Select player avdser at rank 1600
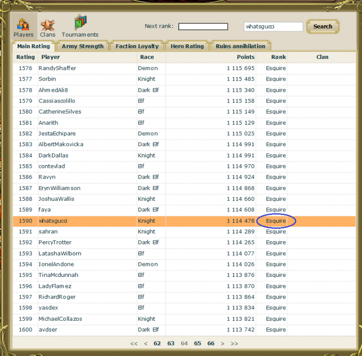The height and width of the screenshot is (356, 362). (x=48, y=329)
